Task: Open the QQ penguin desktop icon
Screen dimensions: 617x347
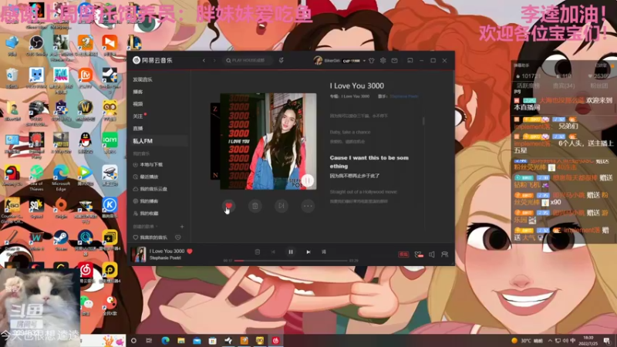Action: pos(85,143)
